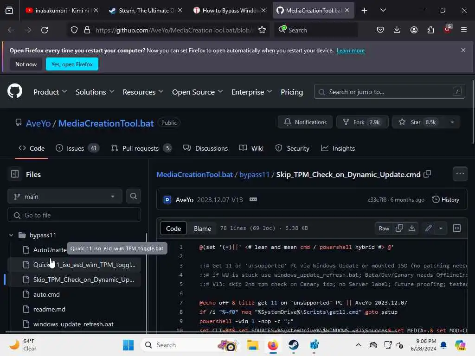The image size is (475, 356).
Task: Open the GitHub home logo
Action: pyautogui.click(x=15, y=91)
